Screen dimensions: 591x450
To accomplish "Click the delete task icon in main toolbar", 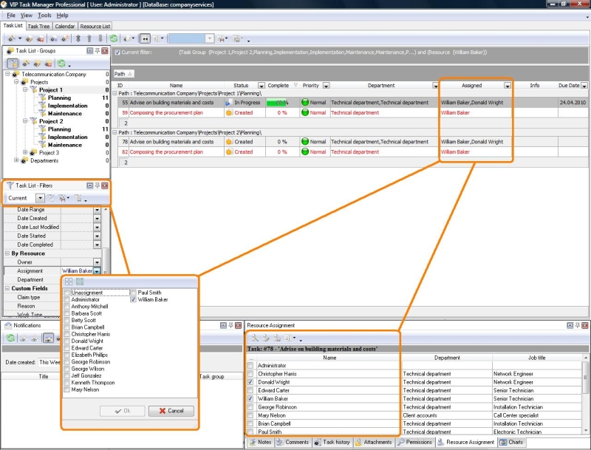I will pyautogui.click(x=41, y=38).
